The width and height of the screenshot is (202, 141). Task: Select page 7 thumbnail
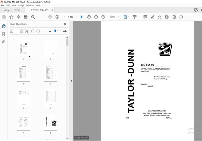[23, 122]
